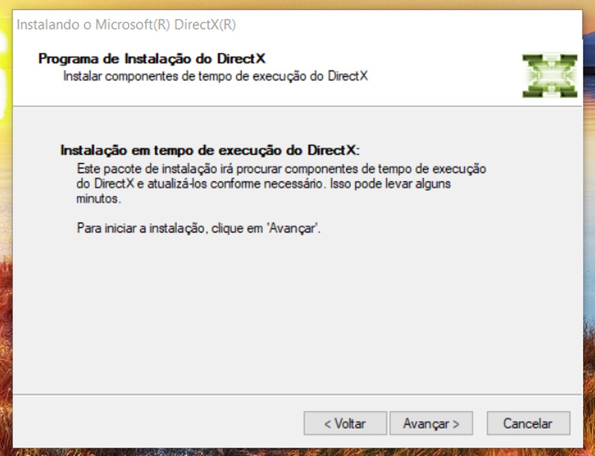595x456 pixels.
Task: Click the quoted word 'Avançar' in the instructions
Action: pyautogui.click(x=292, y=228)
